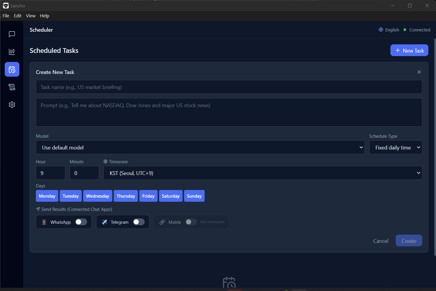Viewport: 436px width, 291px height.
Task: Open the settings gear sidebar icon
Action: point(12,105)
